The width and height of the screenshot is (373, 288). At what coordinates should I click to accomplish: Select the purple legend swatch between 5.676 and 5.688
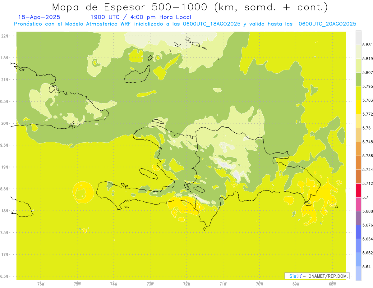point(358,218)
